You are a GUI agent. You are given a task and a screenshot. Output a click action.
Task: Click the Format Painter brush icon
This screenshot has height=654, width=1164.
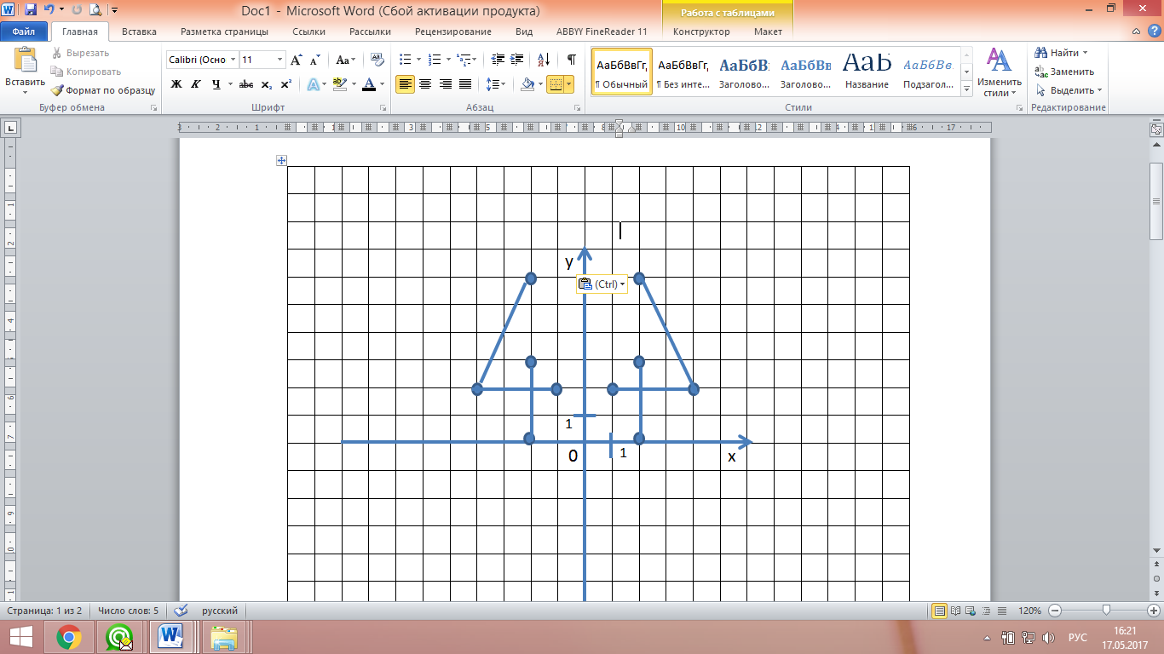tap(57, 90)
